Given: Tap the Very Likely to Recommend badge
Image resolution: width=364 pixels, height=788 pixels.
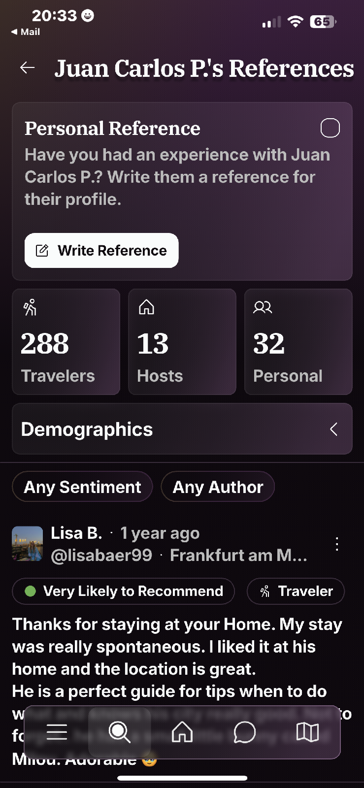Looking at the screenshot, I should pyautogui.click(x=123, y=591).
